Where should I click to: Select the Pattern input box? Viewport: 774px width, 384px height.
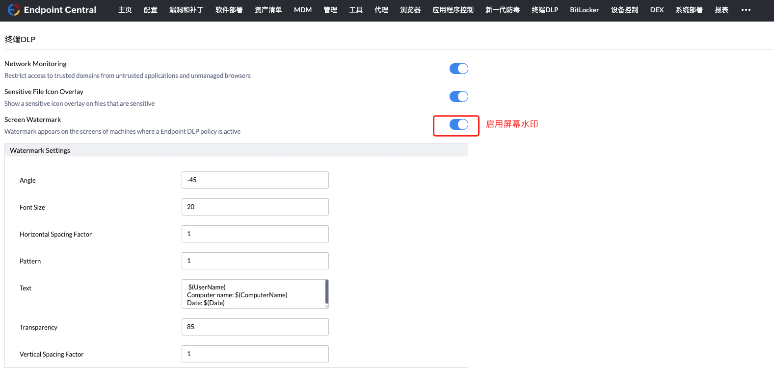tap(255, 261)
